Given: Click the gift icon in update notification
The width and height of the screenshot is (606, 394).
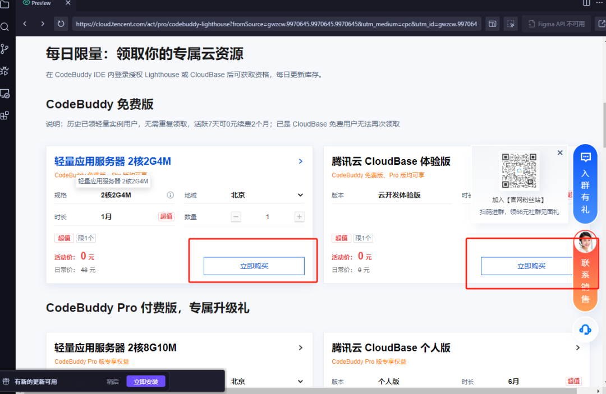Looking at the screenshot, I should [x=6, y=381].
